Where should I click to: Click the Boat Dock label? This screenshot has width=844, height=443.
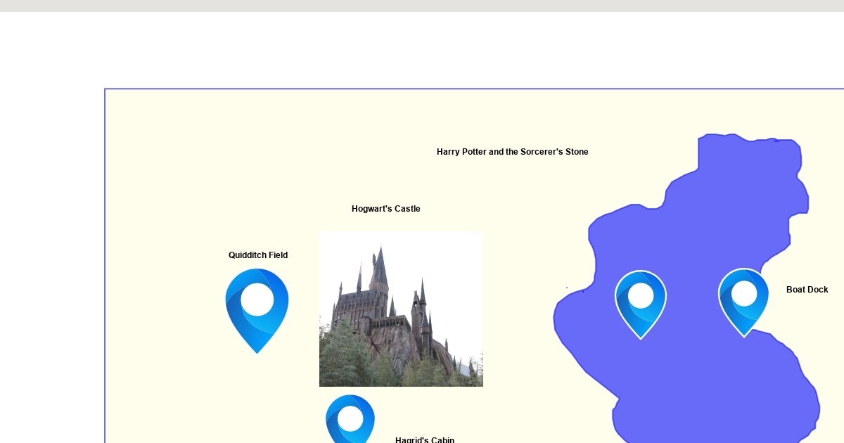click(807, 290)
